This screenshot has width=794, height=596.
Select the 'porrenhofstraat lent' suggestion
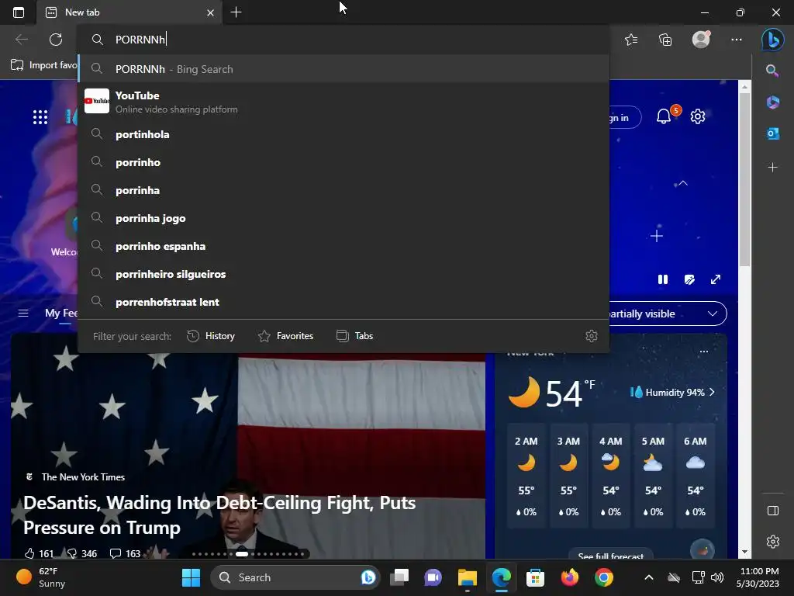click(x=343, y=302)
